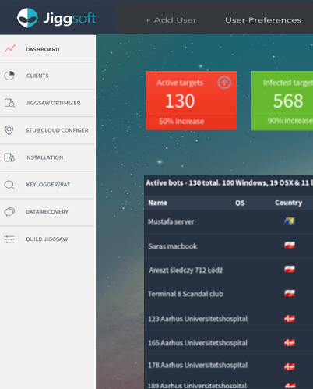313x389 pixels.
Task: Select the Saras macbook name
Action: [173, 246]
